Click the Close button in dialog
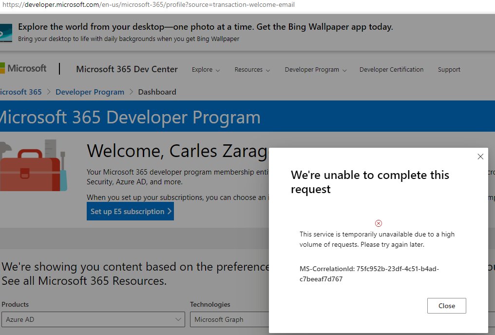 [x=446, y=306]
